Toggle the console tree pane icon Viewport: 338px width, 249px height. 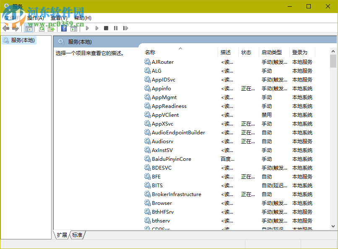pos(29,28)
